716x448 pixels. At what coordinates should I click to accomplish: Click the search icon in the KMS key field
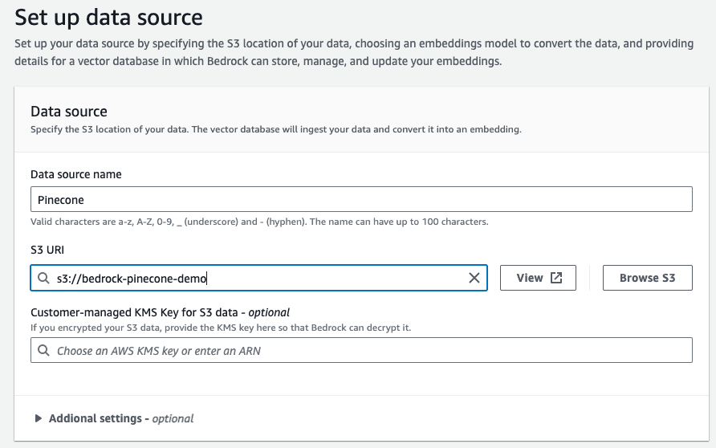[43, 351]
